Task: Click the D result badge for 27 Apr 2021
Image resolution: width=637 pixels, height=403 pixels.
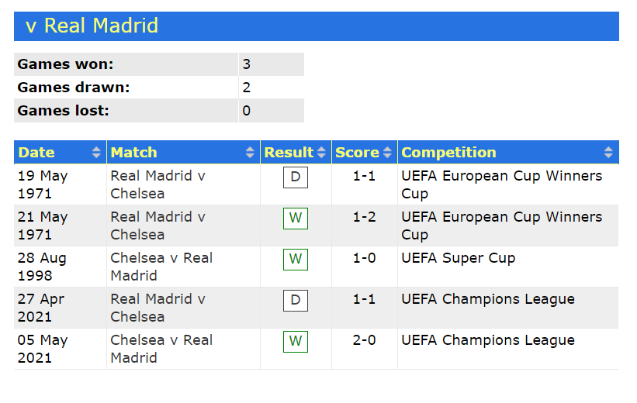Action: [295, 301]
